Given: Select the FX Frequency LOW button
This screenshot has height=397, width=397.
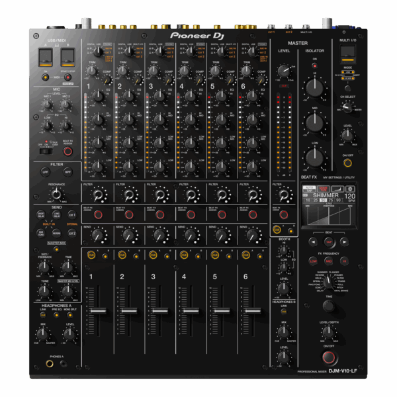Looking at the screenshot, I should pyautogui.click(x=313, y=261).
